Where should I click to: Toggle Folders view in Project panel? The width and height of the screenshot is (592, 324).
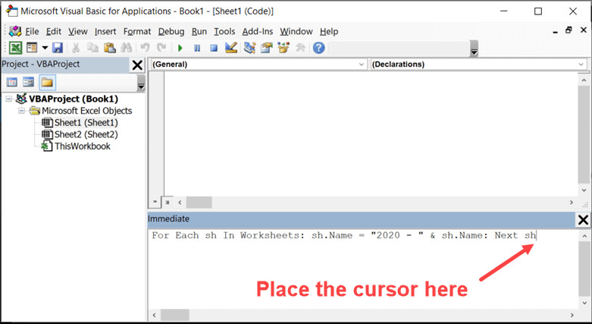[x=47, y=82]
